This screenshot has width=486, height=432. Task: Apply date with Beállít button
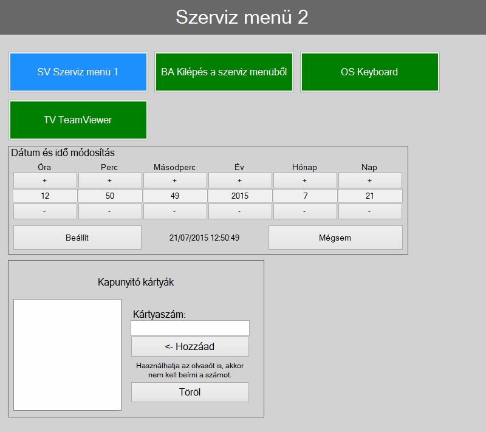pyautogui.click(x=77, y=238)
